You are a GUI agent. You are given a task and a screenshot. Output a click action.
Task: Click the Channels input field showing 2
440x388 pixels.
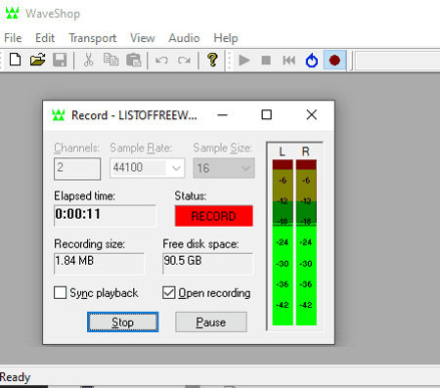point(77,169)
